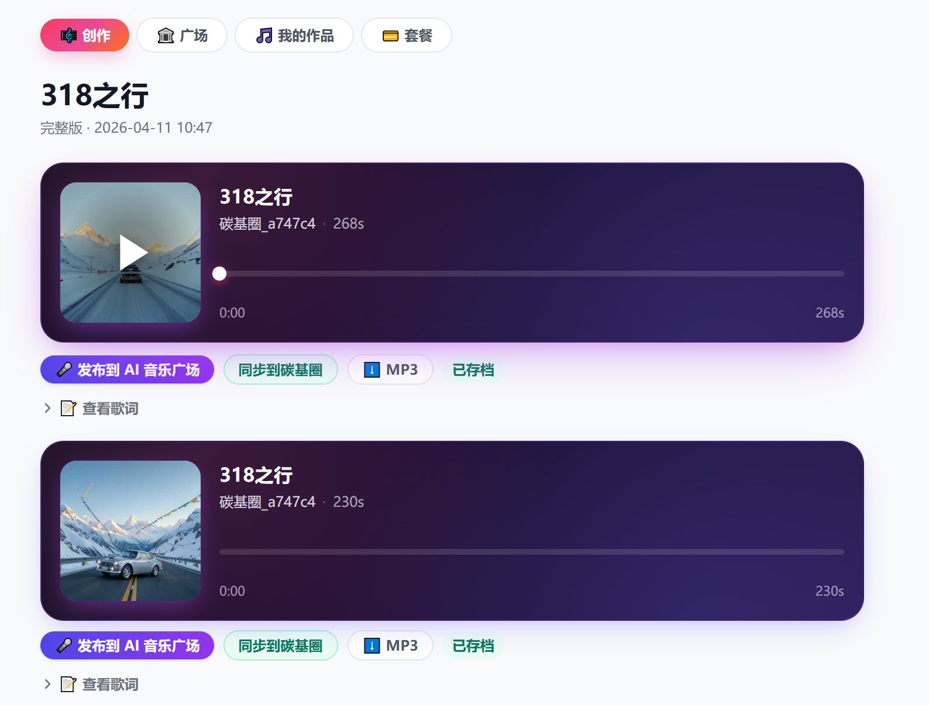Click the vintage car cover thumbnail
Viewport: 929px width, 705px height.
click(130, 531)
